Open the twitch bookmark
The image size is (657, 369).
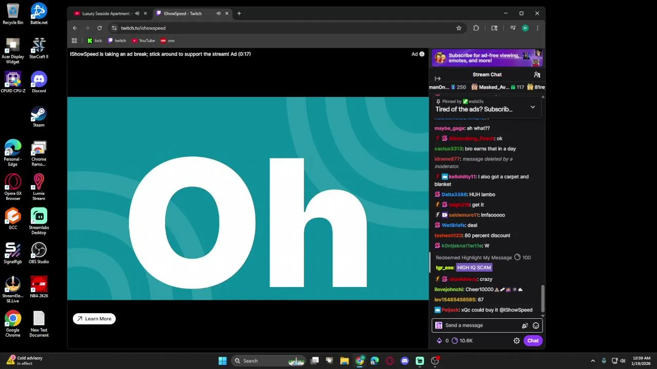coord(117,40)
